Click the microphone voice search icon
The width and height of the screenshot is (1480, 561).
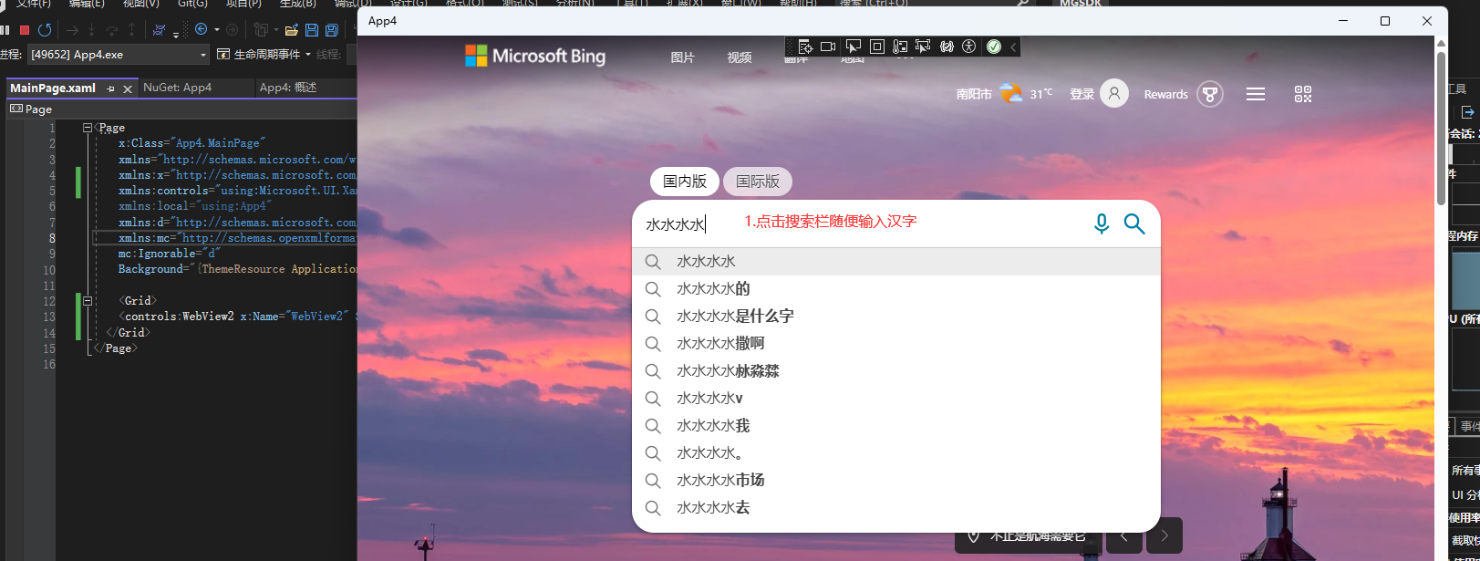(1102, 223)
